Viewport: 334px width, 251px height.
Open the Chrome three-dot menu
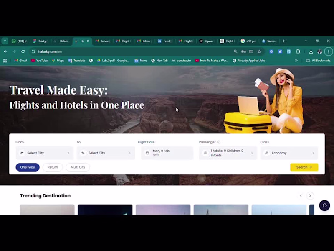click(329, 51)
